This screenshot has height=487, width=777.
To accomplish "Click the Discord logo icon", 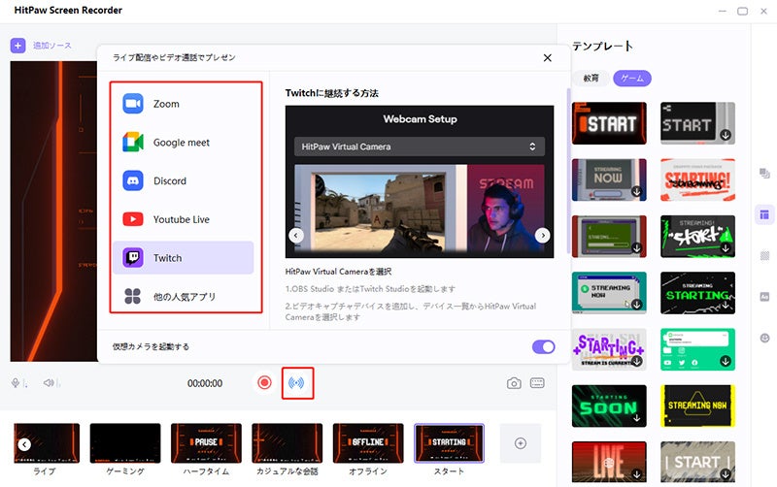I will click(133, 181).
